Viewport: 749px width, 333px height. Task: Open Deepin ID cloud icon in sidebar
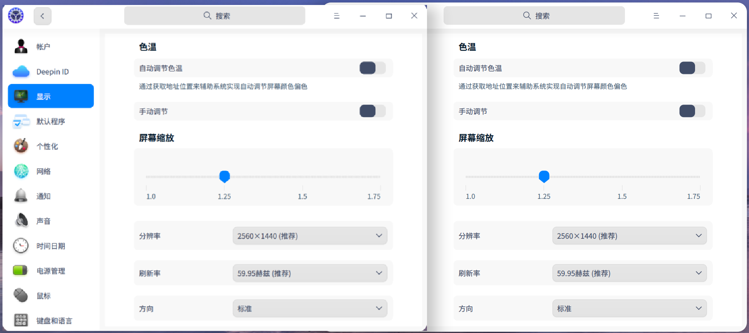(21, 71)
